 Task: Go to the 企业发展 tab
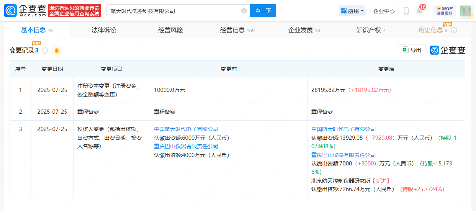(x=304, y=30)
